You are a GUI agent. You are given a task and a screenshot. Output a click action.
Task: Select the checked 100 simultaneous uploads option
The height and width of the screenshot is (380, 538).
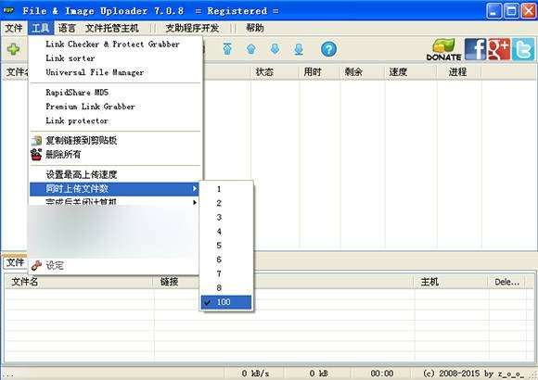tap(226, 302)
